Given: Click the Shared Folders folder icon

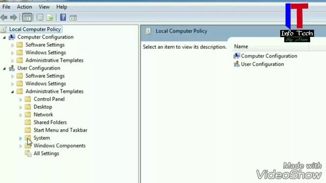Looking at the screenshot, I should pyautogui.click(x=28, y=123).
